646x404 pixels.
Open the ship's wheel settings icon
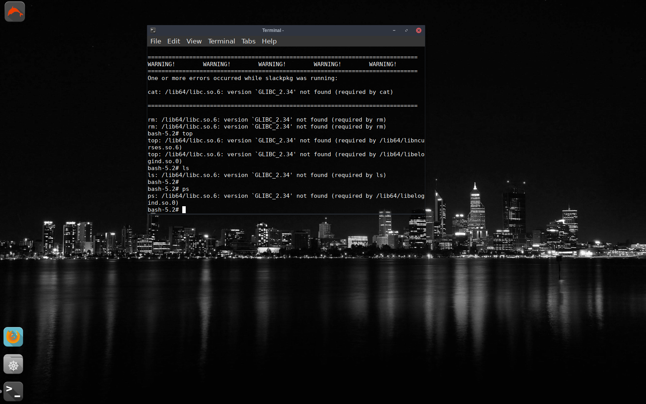(x=13, y=364)
